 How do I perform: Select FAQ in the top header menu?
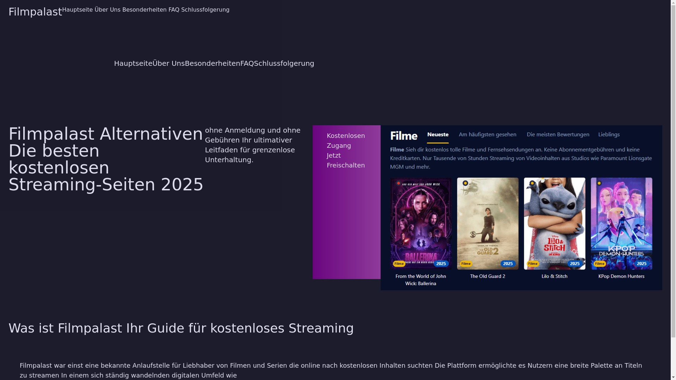point(174,10)
